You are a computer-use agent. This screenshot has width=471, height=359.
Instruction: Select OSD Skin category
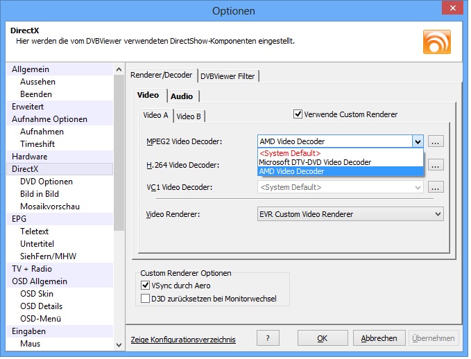coord(60,294)
